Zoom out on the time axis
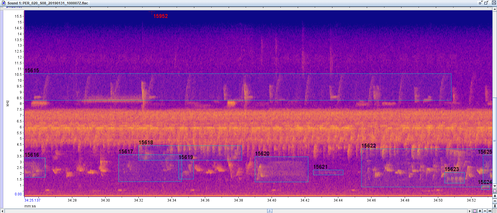 coord(485,211)
